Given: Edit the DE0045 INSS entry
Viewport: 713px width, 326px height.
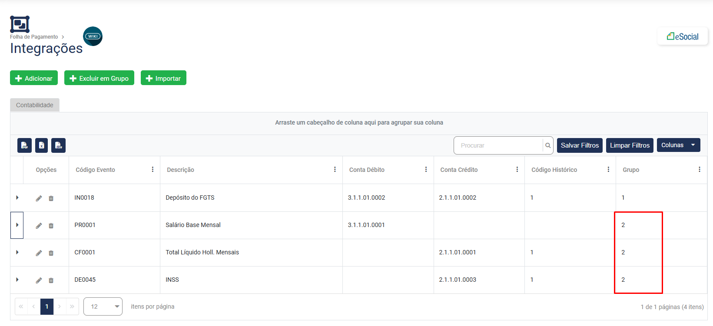Looking at the screenshot, I should 39,280.
